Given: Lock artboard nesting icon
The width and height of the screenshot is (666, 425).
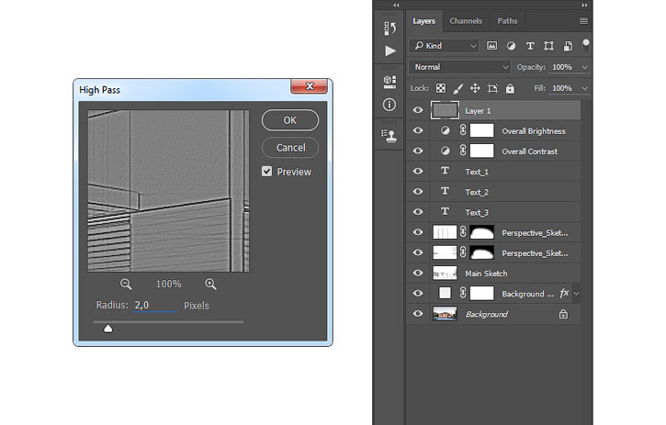Looking at the screenshot, I should 492,88.
